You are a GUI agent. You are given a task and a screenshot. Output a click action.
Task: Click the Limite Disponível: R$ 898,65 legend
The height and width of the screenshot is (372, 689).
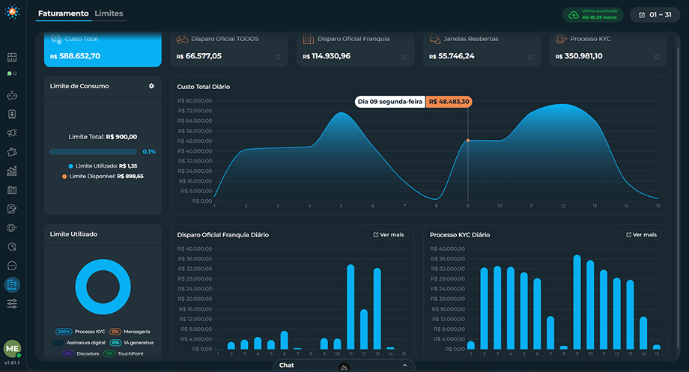103,177
